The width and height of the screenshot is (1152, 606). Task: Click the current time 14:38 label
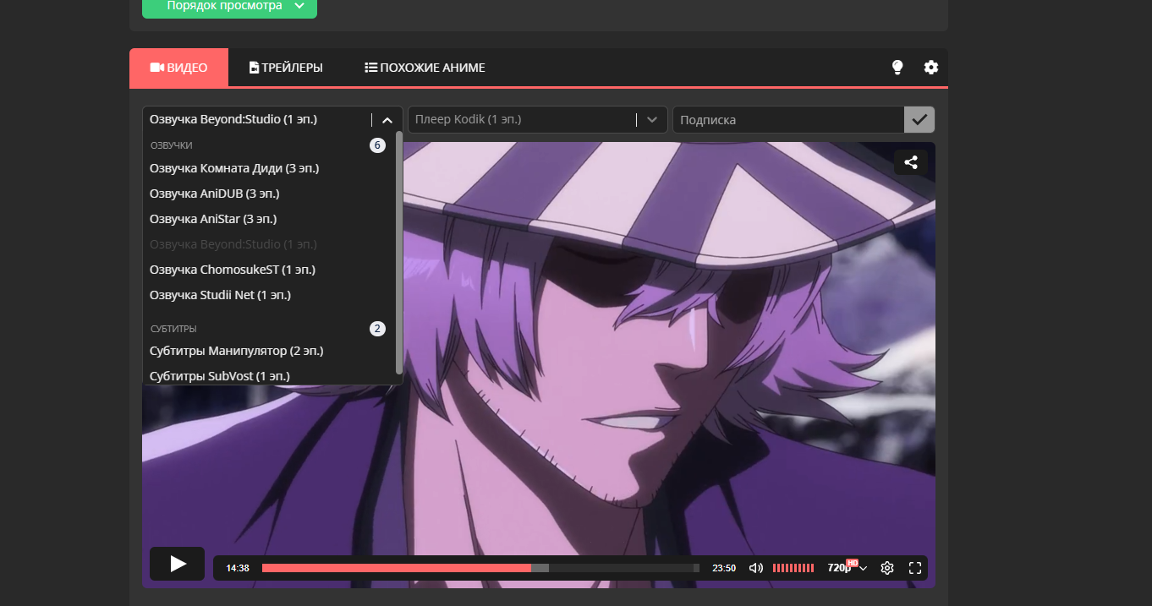[x=238, y=568]
